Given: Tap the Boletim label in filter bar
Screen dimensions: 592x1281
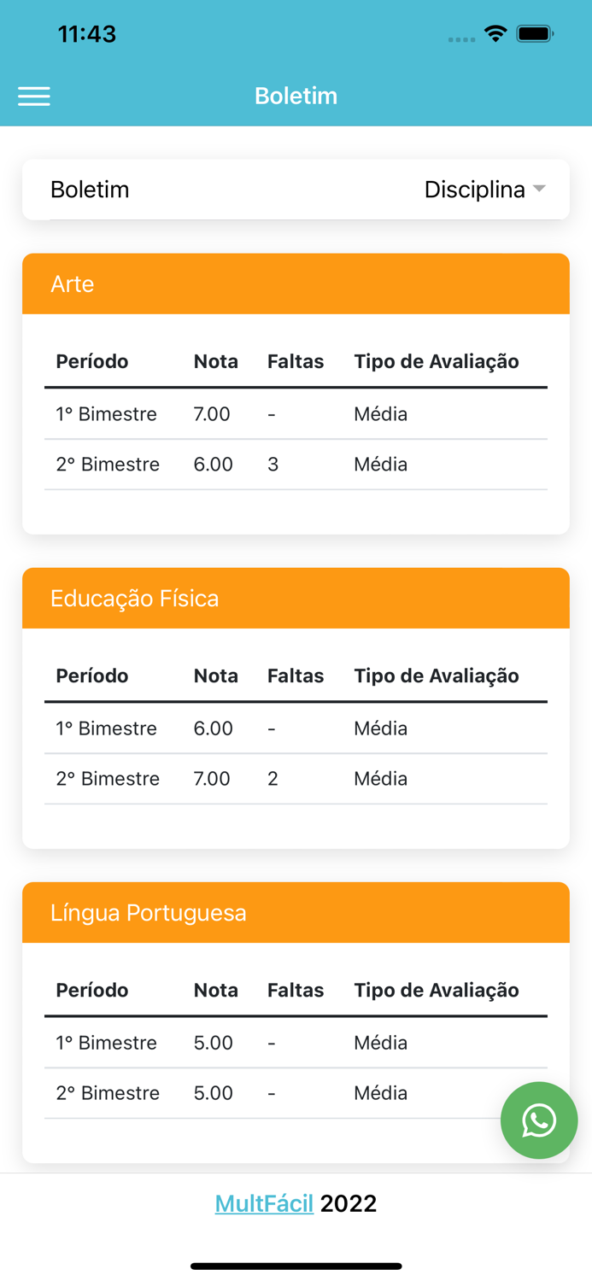Looking at the screenshot, I should click(89, 190).
